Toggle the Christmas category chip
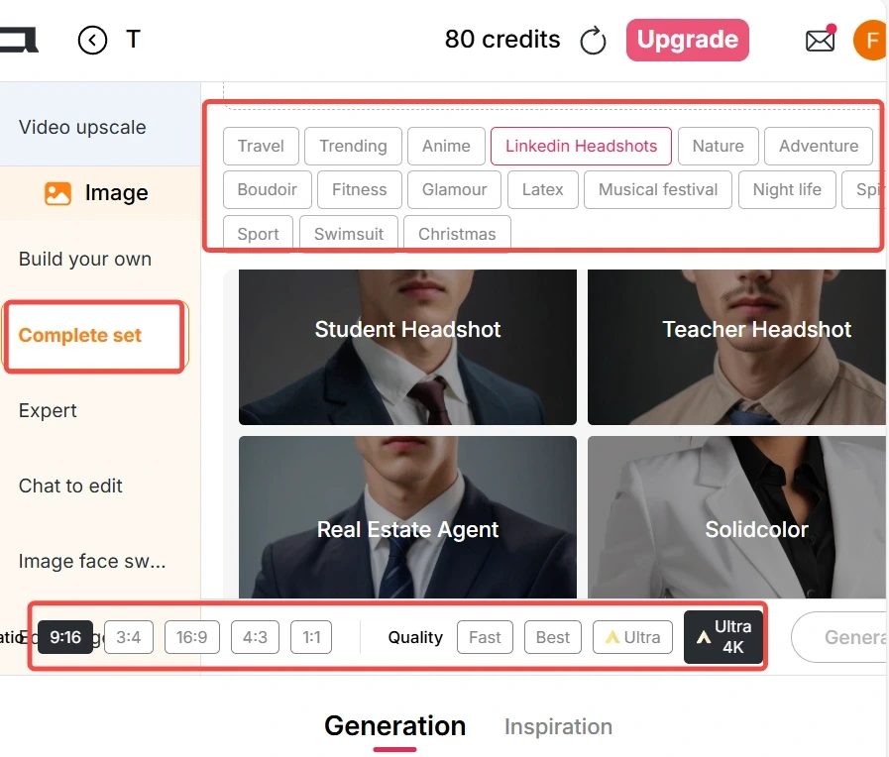 (457, 234)
